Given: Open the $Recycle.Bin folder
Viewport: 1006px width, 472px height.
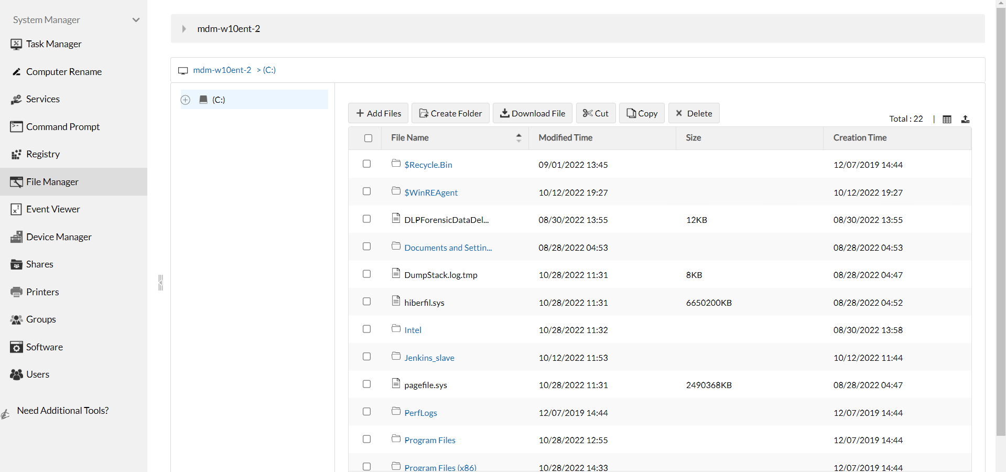Looking at the screenshot, I should pos(428,165).
